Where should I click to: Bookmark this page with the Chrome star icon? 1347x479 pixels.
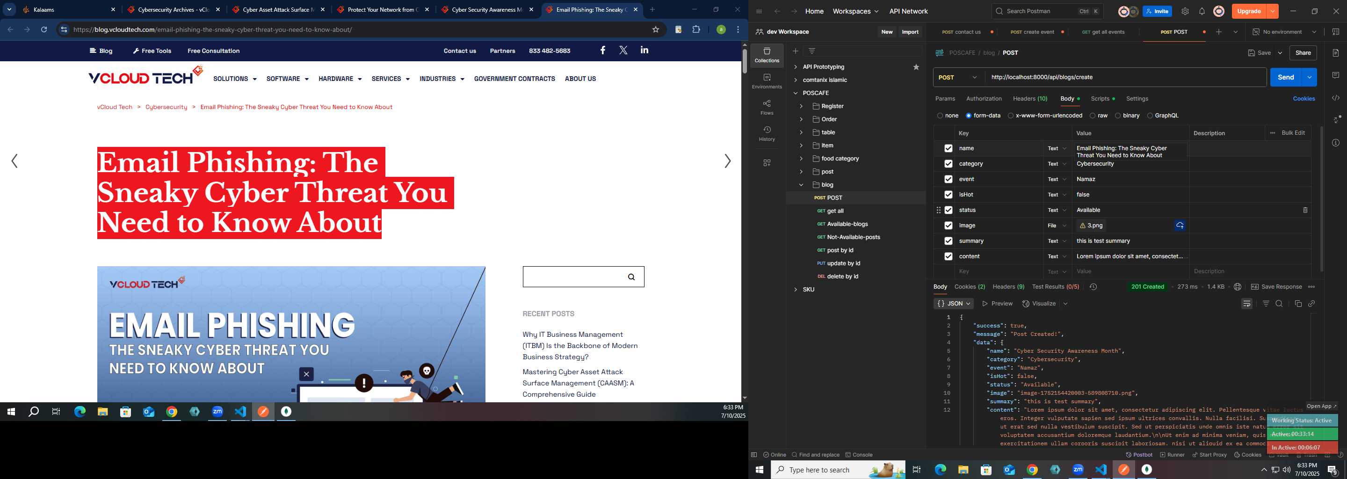655,30
